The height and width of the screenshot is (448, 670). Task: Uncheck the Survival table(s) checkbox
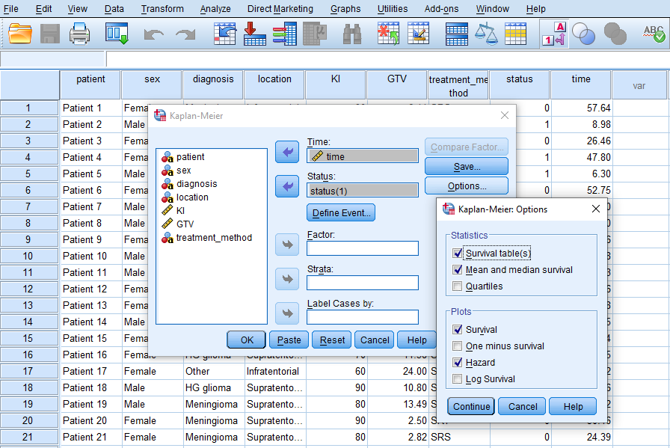coord(457,254)
